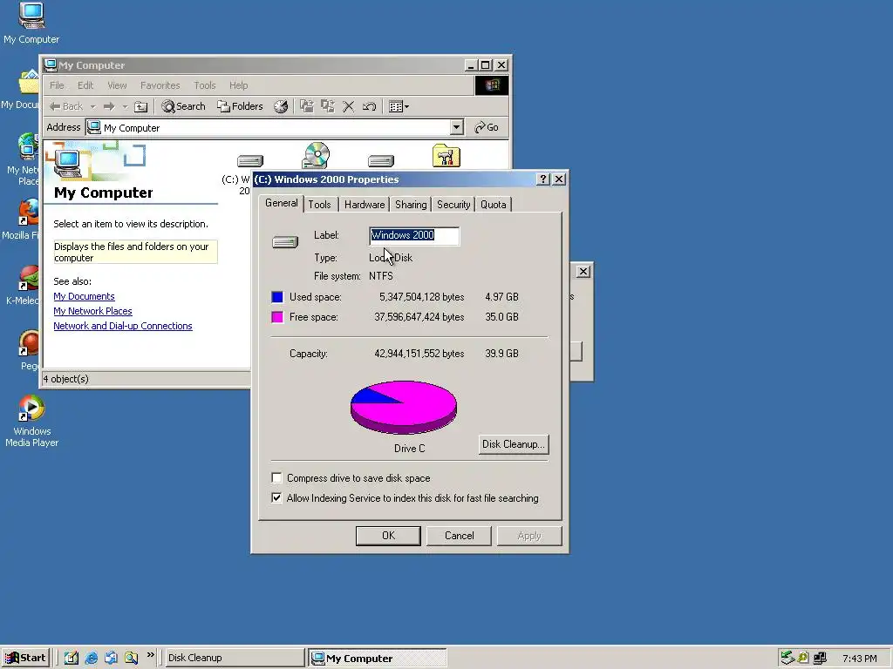Click OK in the Properties dialog
The width and height of the screenshot is (893, 669).
(x=388, y=536)
